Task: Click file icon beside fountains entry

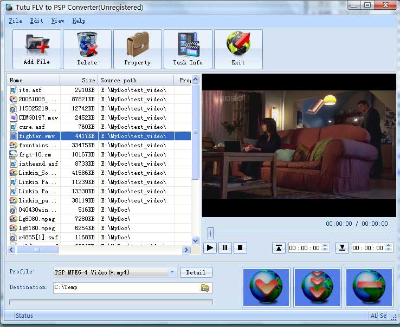Action: click(13, 145)
